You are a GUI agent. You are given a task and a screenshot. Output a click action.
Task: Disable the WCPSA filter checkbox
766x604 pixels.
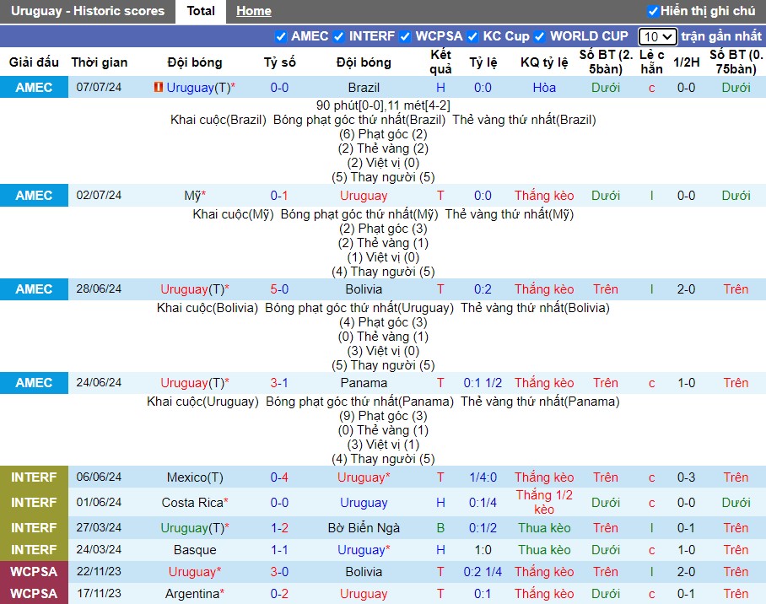coord(405,36)
